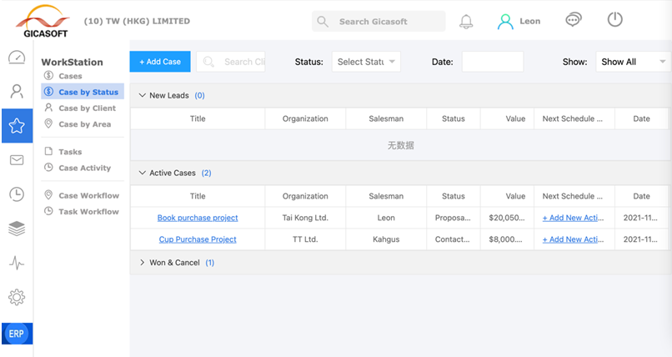Screen dimensions: 672x357
Task: Click the notification bell icon
Action: 466,21
